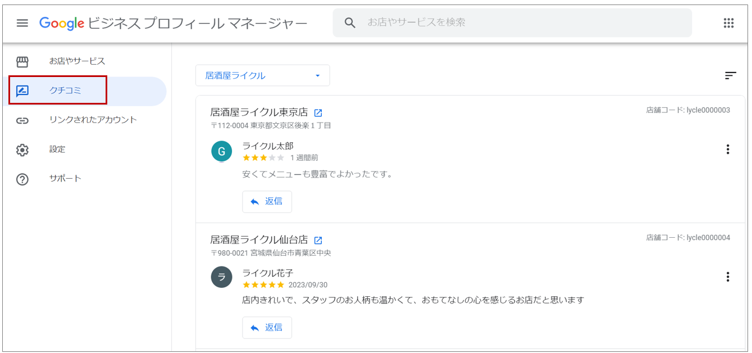Click the クチコミ review icon
This screenshot has width=752, height=353.
(22, 91)
